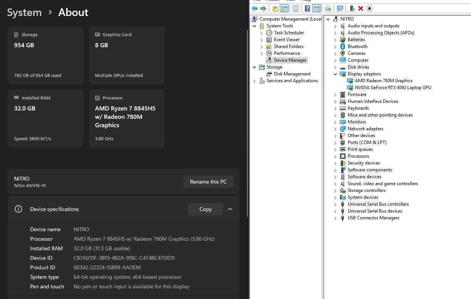Image resolution: width=471 pixels, height=299 pixels.
Task: Go to System in the breadcrumb
Action: [24, 12]
